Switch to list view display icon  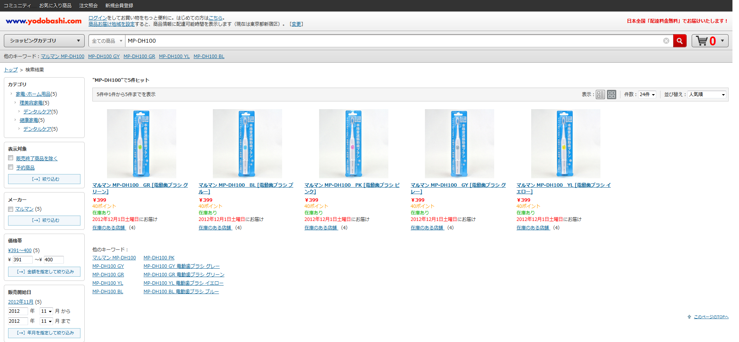[600, 95]
